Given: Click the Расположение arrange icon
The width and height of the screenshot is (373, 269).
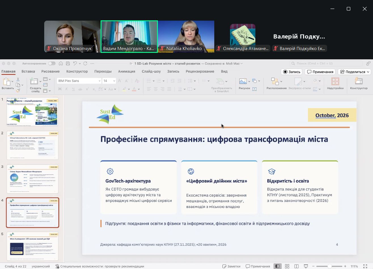Looking at the screenshot, I should click(x=274, y=81).
